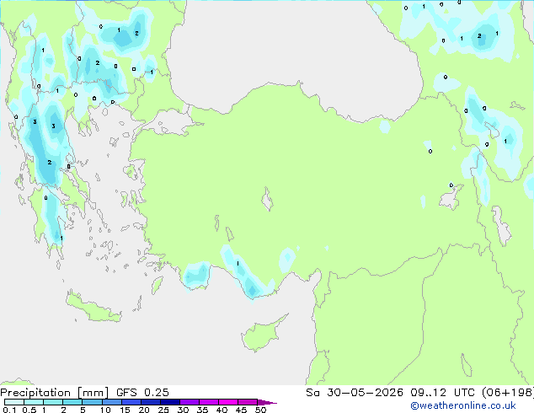Click the "50" legend scale label
Image resolution: width=534 pixels, height=413 pixels.
point(260,410)
